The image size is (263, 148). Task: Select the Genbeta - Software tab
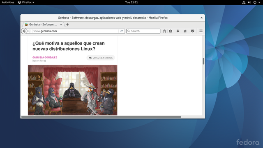[43, 25]
